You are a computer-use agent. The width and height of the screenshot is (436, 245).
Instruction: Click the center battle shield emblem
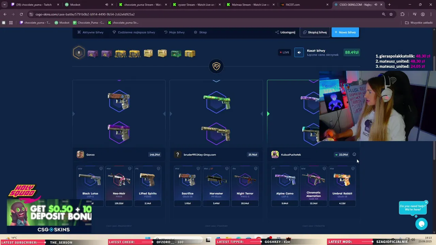[x=216, y=66]
